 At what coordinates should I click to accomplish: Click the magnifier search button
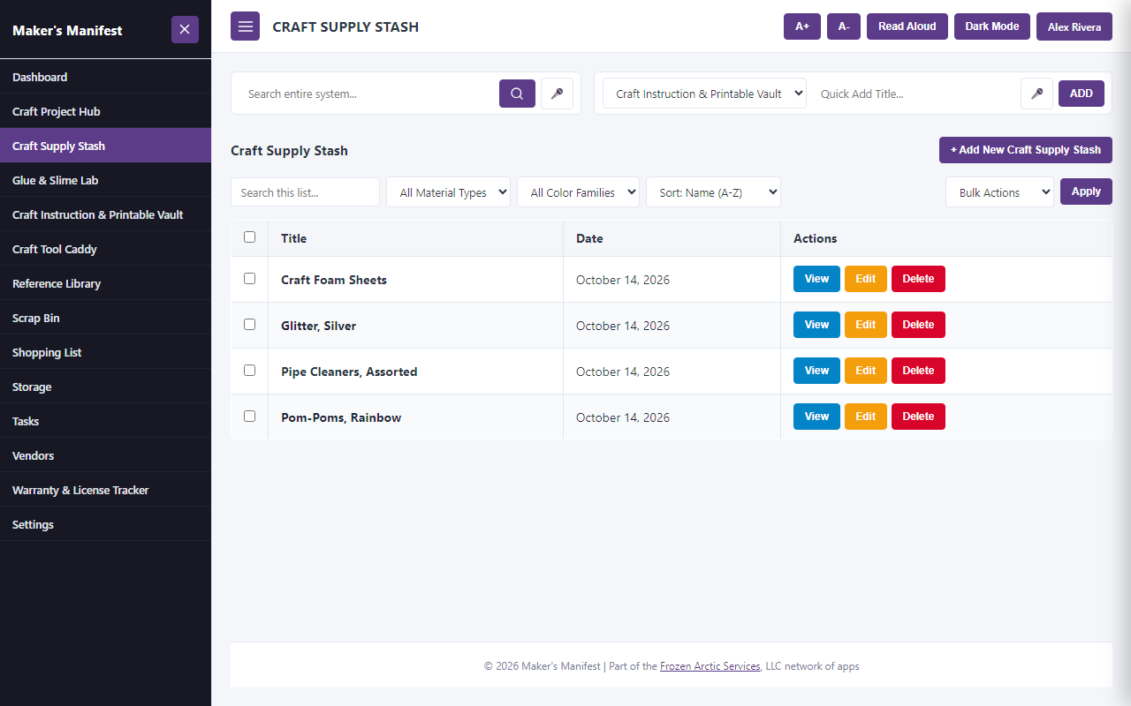(x=517, y=94)
